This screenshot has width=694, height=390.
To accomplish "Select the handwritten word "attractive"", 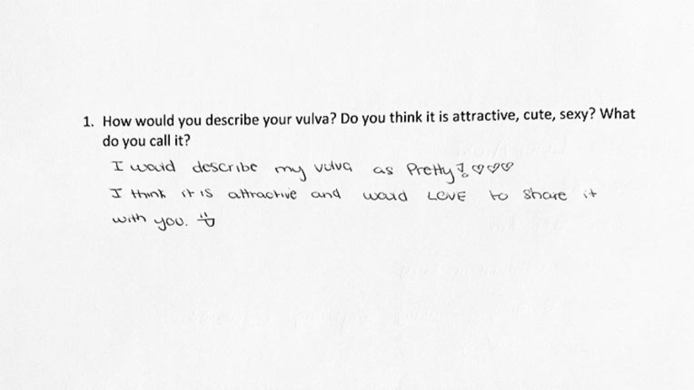I will coord(263,194).
